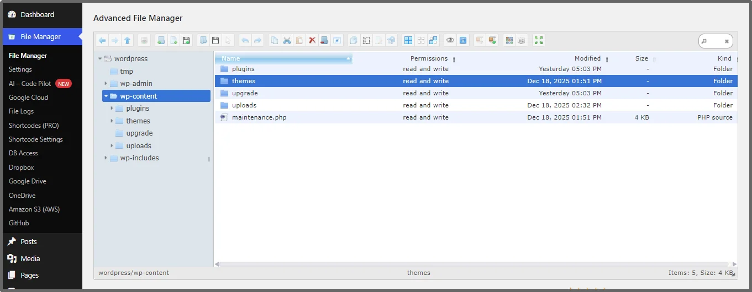Click the open folder toolbar icon
This screenshot has width=752, height=292.
[203, 40]
